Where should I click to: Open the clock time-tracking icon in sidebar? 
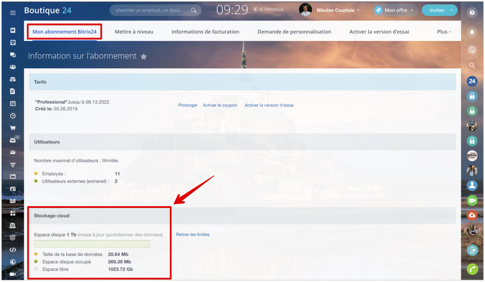click(x=13, y=116)
